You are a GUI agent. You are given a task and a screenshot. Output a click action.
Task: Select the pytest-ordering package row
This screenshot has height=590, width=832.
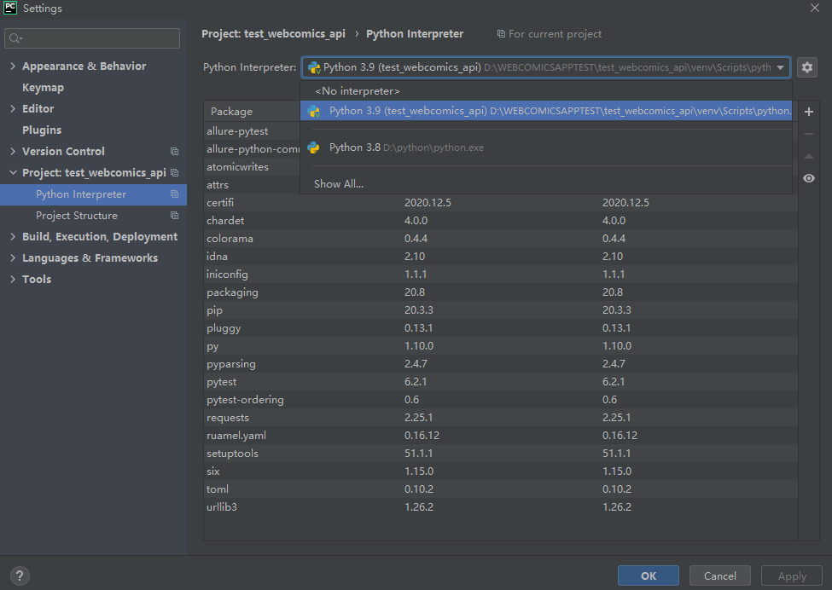coord(501,400)
